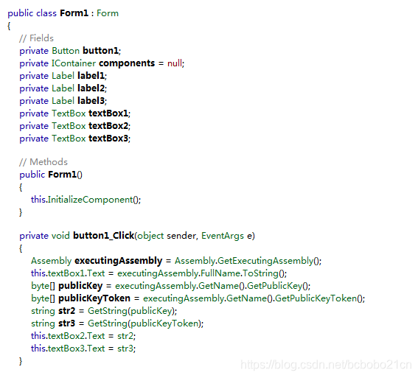418x378 pixels.
Task: Open the IContainer type link
Action: tap(73, 63)
